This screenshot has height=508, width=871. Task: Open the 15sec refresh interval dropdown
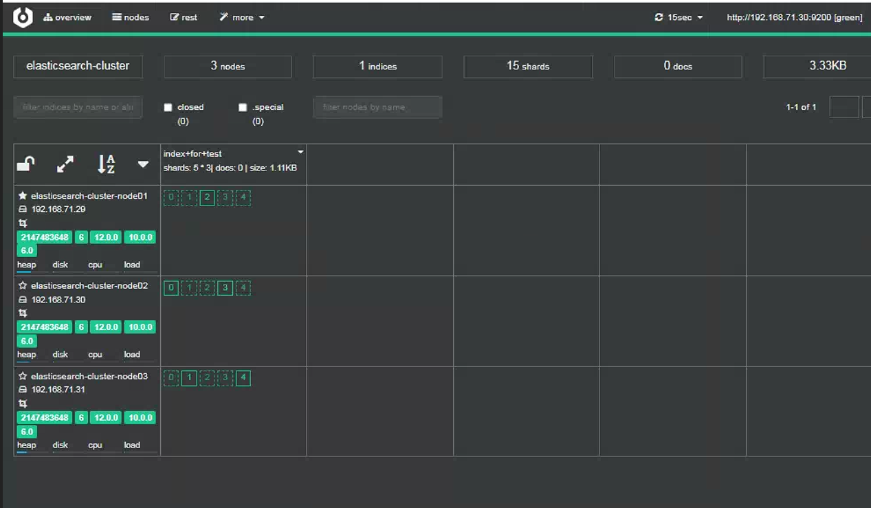coord(679,17)
